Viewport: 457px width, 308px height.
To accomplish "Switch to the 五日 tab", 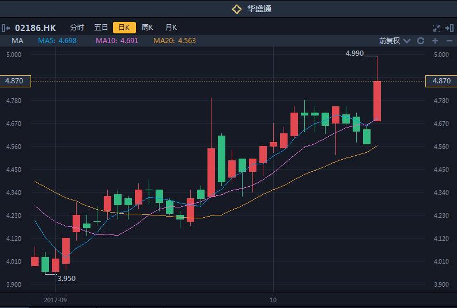I will click(101, 28).
